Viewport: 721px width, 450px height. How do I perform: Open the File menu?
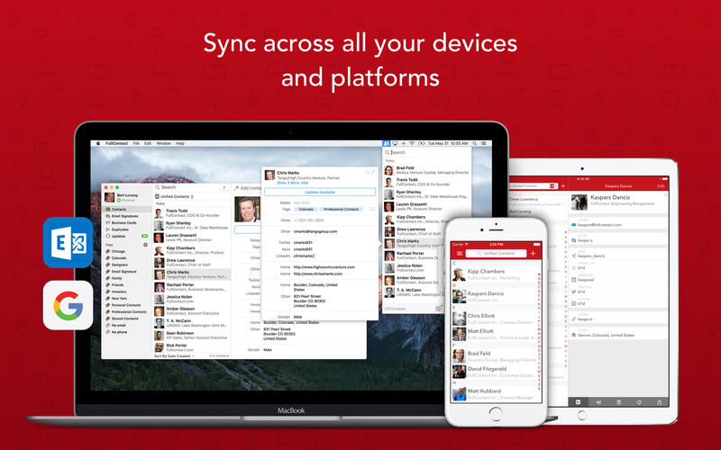click(x=136, y=144)
